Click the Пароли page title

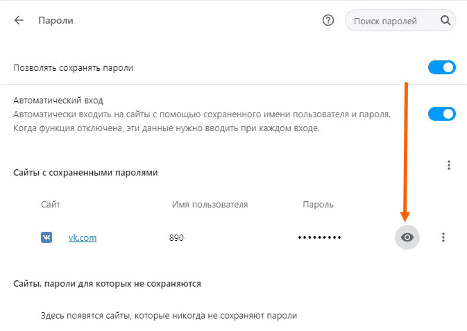tap(56, 21)
